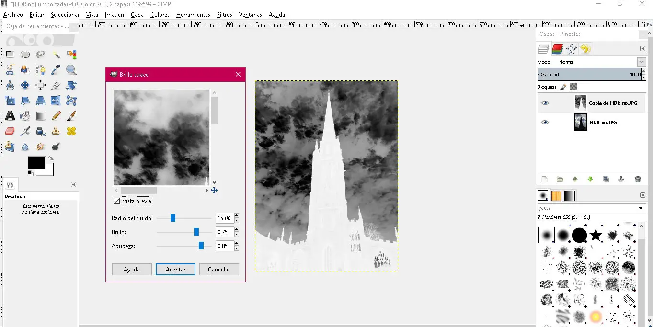Open the Filtros menu
The width and height of the screenshot is (653, 327).
point(224,15)
